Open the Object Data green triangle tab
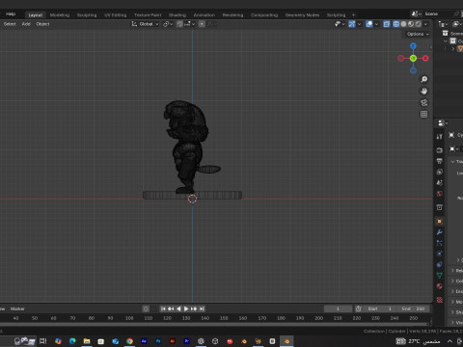The image size is (463, 347). pyautogui.click(x=440, y=276)
